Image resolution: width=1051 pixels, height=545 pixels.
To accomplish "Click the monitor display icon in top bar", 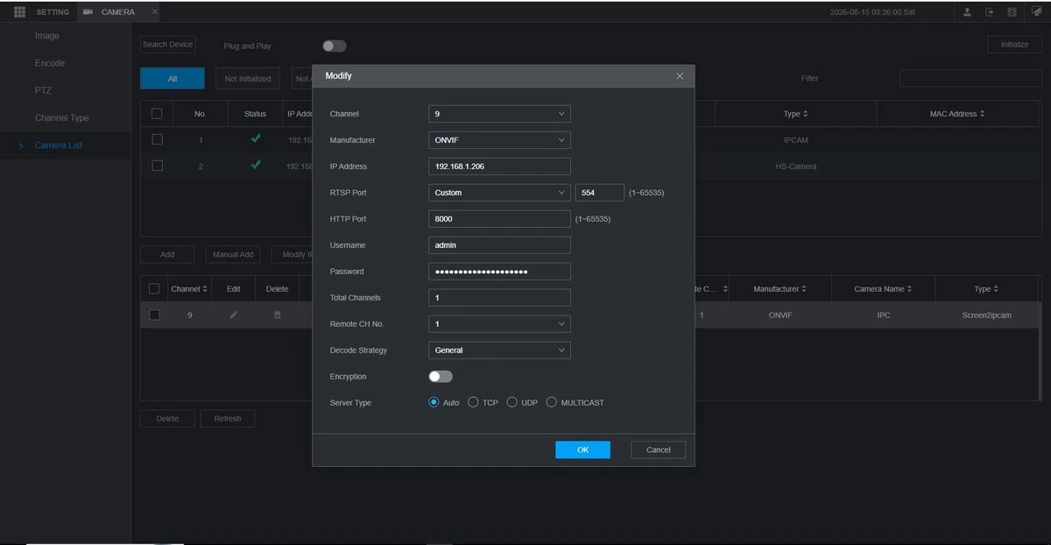I will pyautogui.click(x=1036, y=11).
